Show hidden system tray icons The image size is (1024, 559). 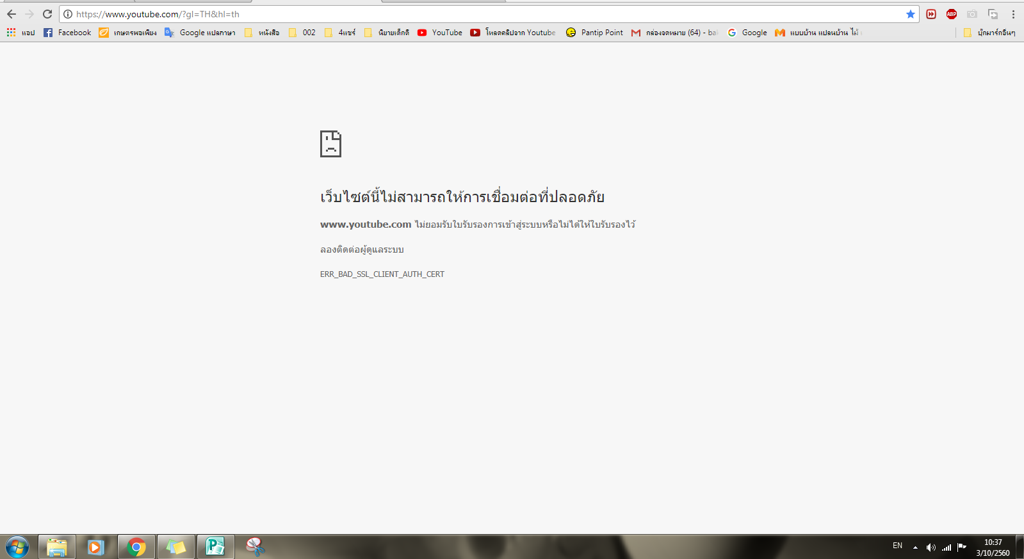click(x=915, y=547)
